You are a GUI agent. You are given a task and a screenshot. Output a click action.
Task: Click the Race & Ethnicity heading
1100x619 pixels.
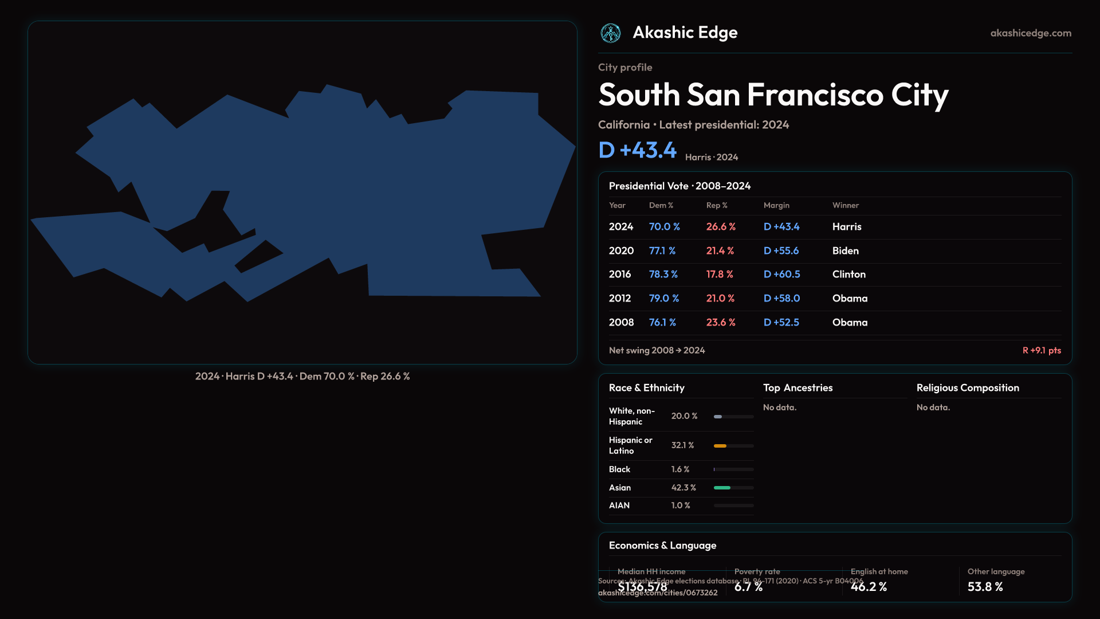(x=646, y=388)
